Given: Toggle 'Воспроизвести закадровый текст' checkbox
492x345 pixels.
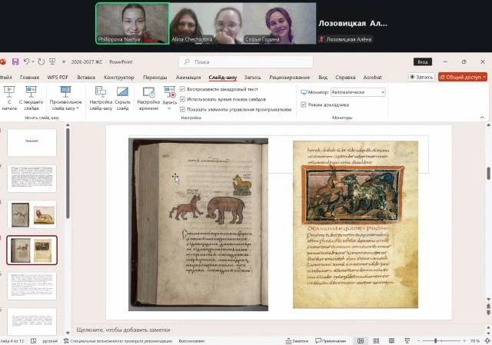Looking at the screenshot, I should [x=182, y=89].
